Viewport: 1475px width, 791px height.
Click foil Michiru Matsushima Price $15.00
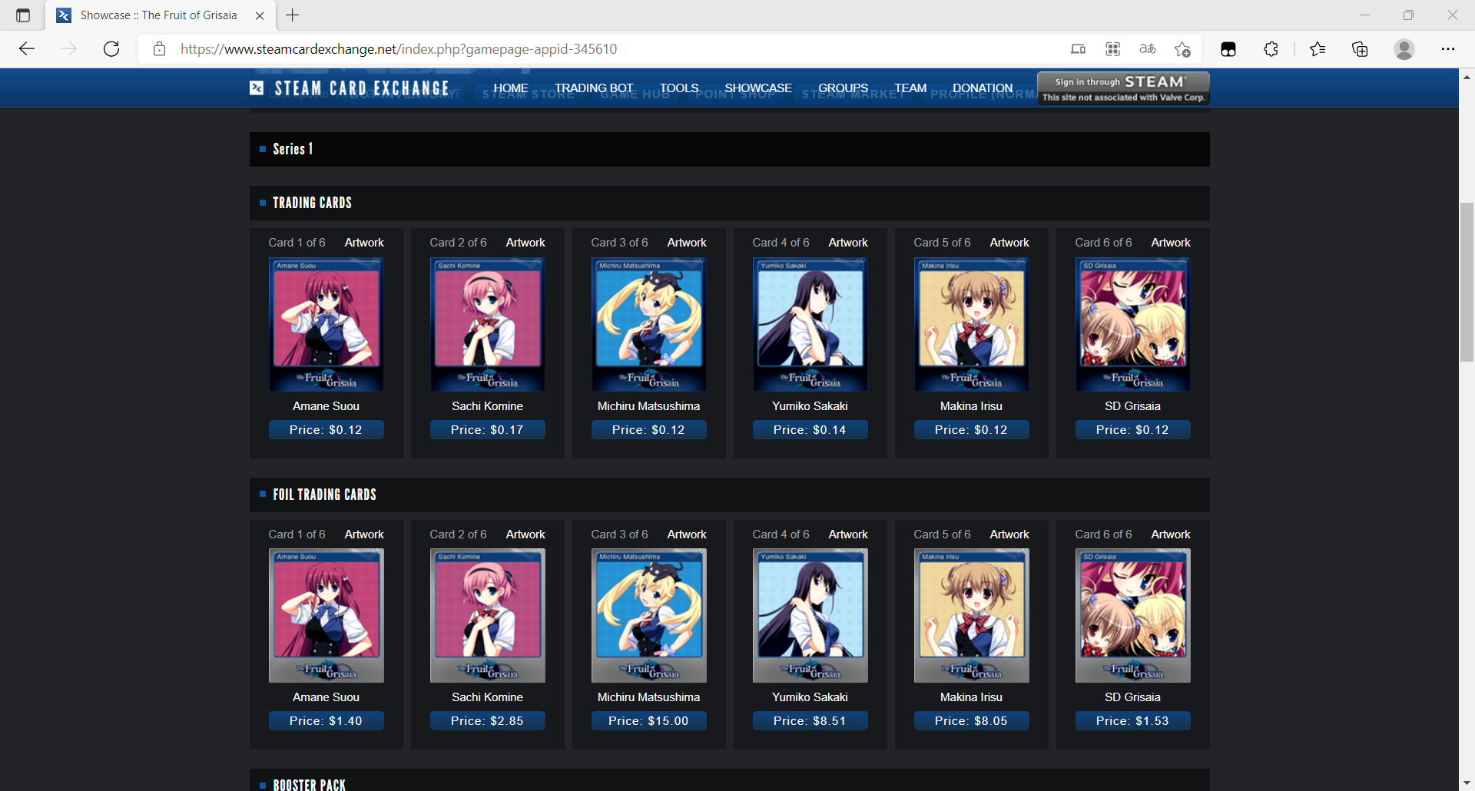tap(648, 721)
